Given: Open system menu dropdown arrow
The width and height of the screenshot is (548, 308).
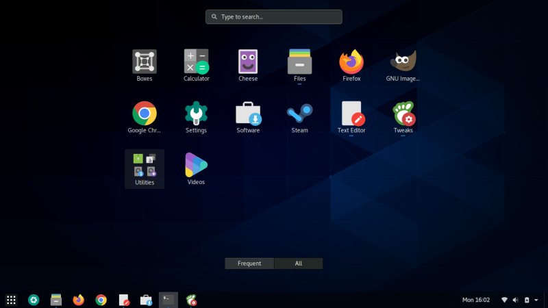Looking at the screenshot, I should point(537,300).
